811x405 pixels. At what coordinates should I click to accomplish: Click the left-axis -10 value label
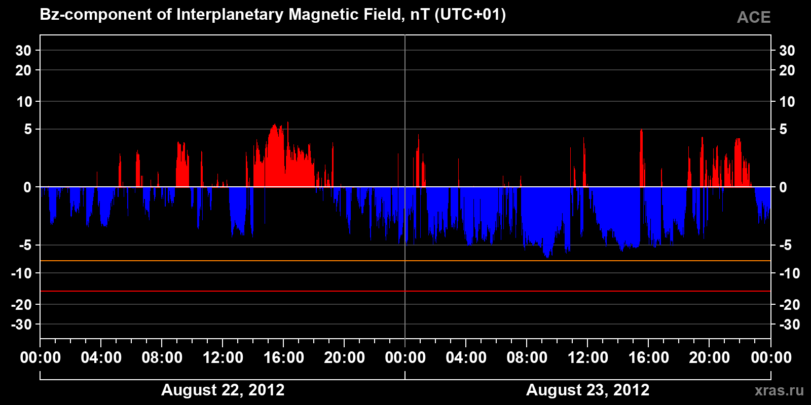tap(22, 273)
